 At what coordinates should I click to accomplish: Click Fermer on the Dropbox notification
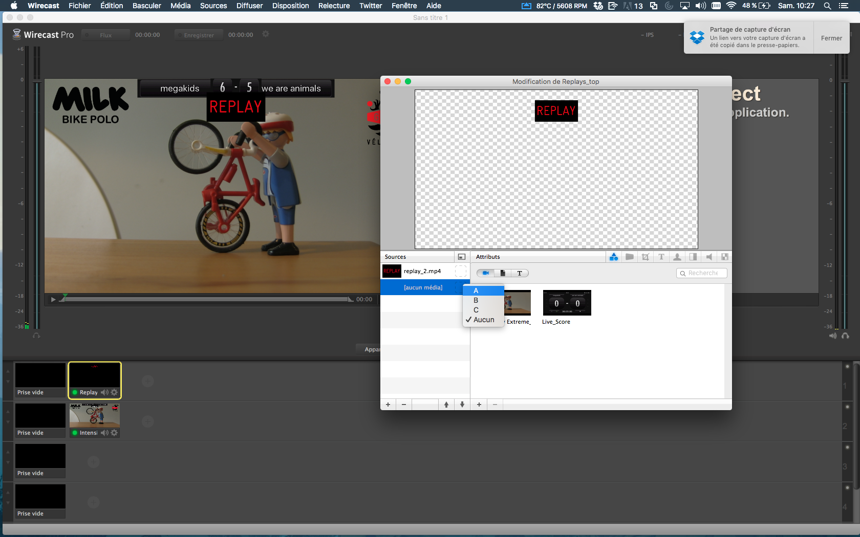click(831, 38)
